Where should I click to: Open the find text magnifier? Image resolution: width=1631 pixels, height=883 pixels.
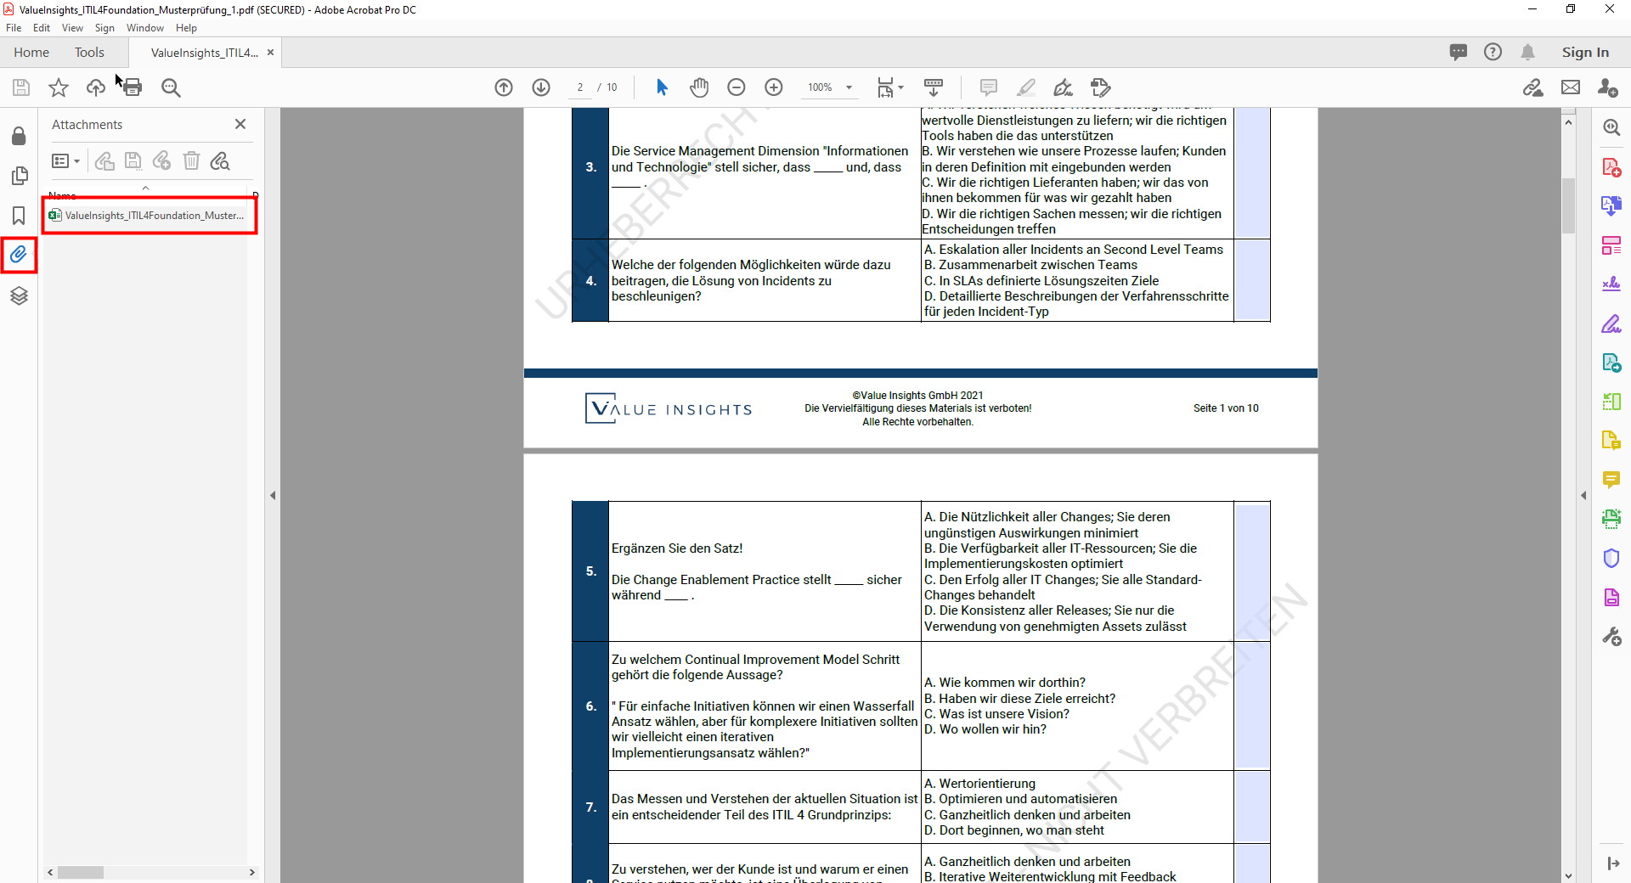tap(171, 87)
